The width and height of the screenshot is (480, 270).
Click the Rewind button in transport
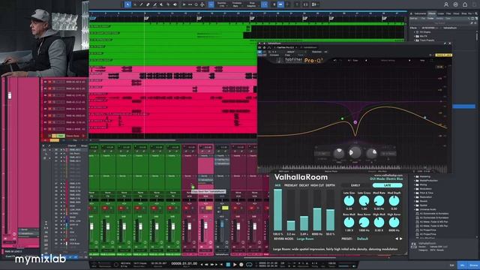click(206, 265)
